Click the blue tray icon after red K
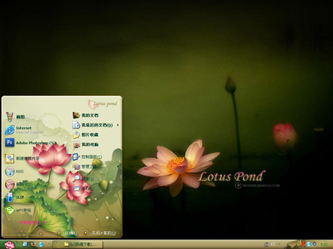The image size is (333, 249). pyautogui.click(x=308, y=244)
